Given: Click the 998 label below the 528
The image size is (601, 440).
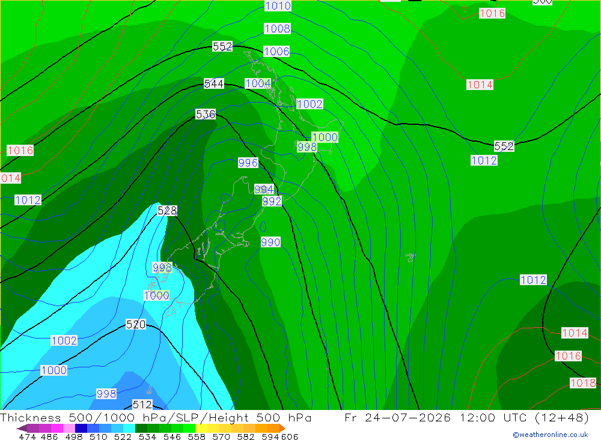Looking at the screenshot, I should (162, 267).
